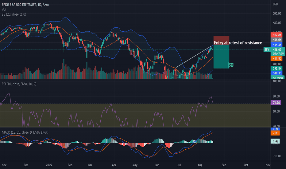Click the 392.84 green price label

click(277, 69)
